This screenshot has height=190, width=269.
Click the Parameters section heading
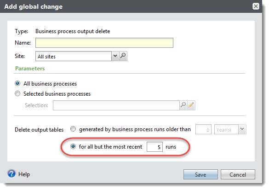[x=30, y=69]
